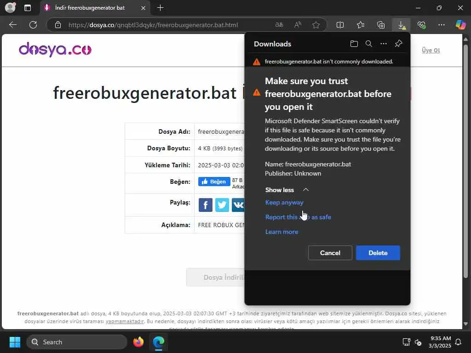
Task: Click Microsoft Edge taskbar icon
Action: click(x=158, y=342)
